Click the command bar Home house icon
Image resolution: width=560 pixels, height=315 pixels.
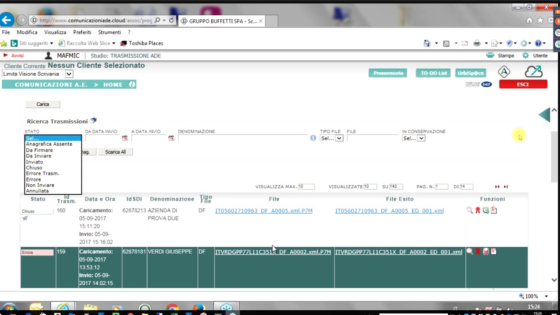tap(427, 43)
